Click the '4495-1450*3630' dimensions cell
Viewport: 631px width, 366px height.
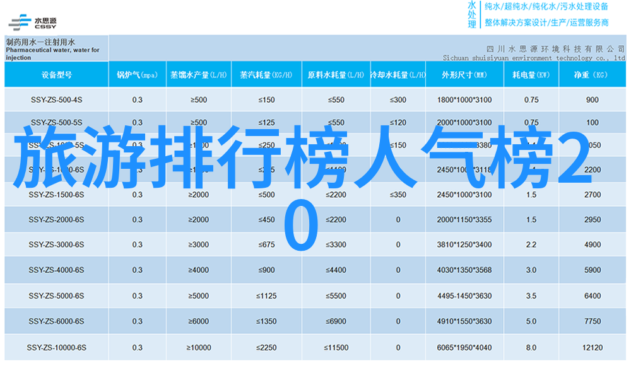coord(464,295)
